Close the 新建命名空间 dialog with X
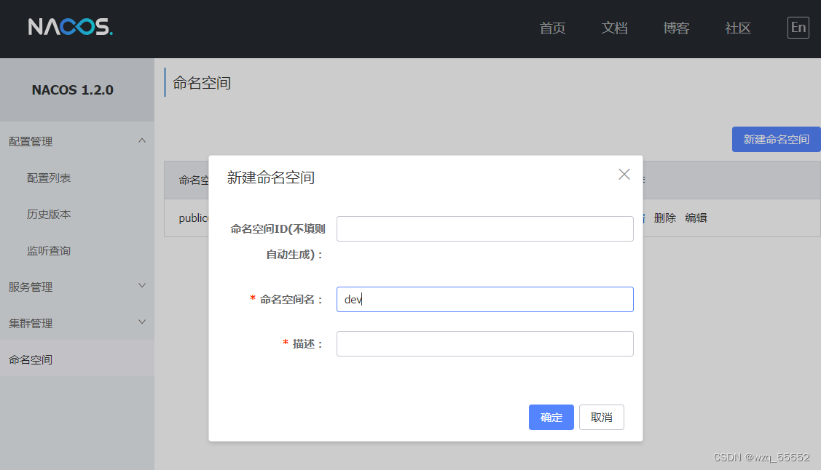 click(x=624, y=174)
